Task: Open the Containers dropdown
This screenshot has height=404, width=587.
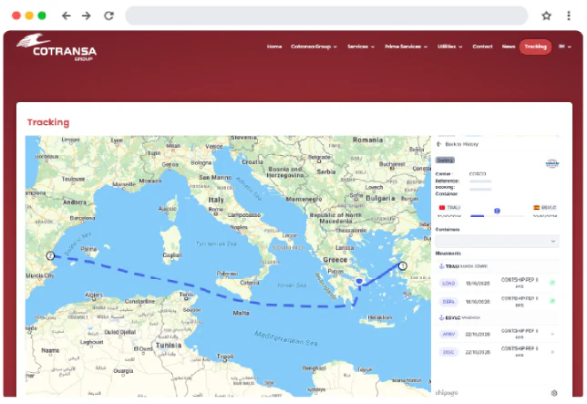Action: pos(497,241)
